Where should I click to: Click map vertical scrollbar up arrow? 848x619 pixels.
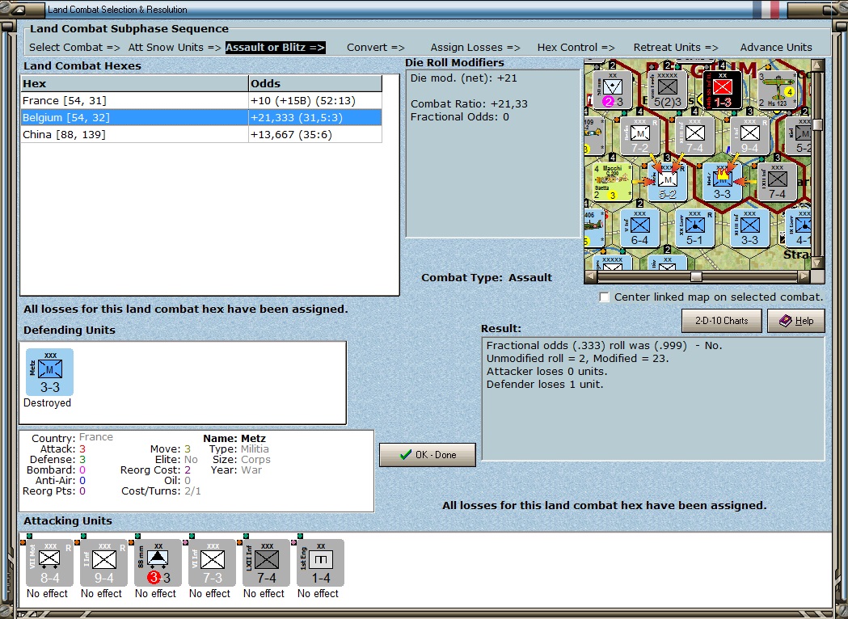pos(817,65)
